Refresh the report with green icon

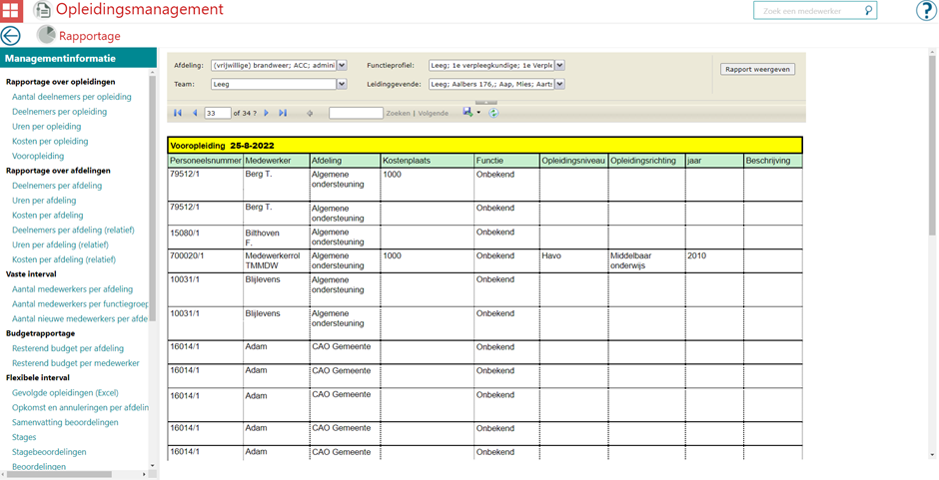pyautogui.click(x=492, y=113)
